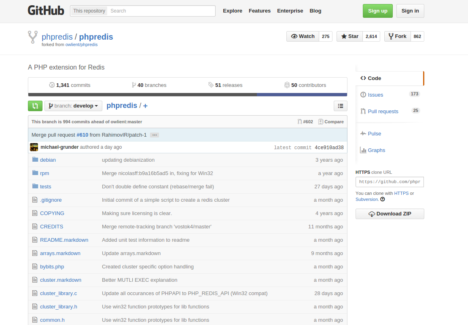This screenshot has height=325, width=468.
Task: Click the Sign in button
Action: (410, 11)
